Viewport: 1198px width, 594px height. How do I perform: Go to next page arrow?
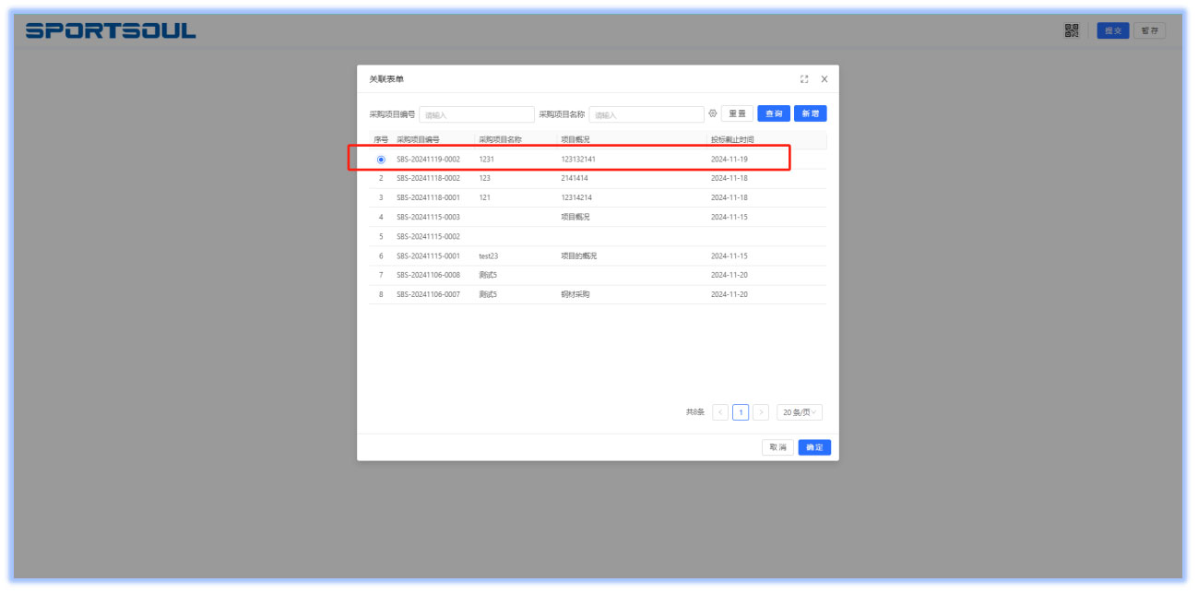pyautogui.click(x=761, y=412)
